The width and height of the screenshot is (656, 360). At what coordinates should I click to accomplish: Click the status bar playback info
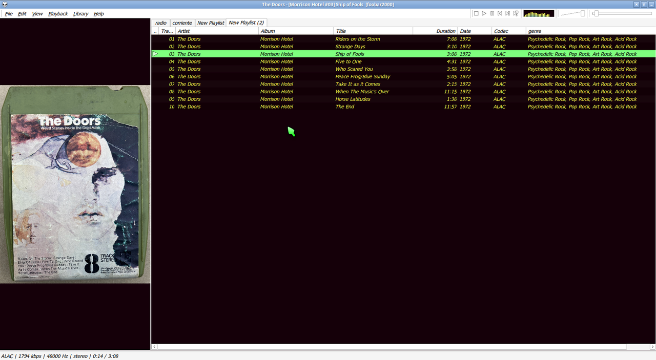(59, 356)
